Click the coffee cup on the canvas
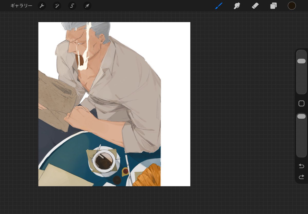The image size is (308, 214). click(x=104, y=162)
